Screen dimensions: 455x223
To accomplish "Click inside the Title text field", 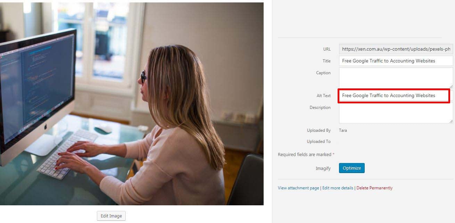I will click(x=396, y=61).
